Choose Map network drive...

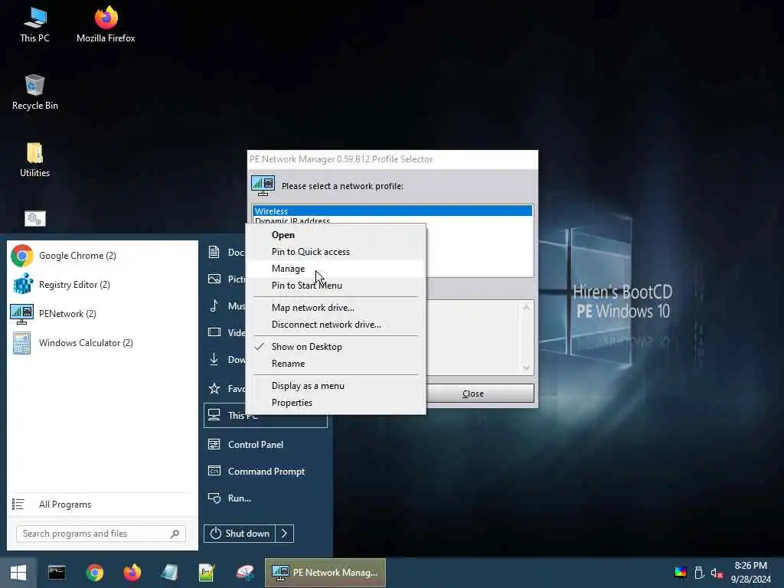point(335,308)
